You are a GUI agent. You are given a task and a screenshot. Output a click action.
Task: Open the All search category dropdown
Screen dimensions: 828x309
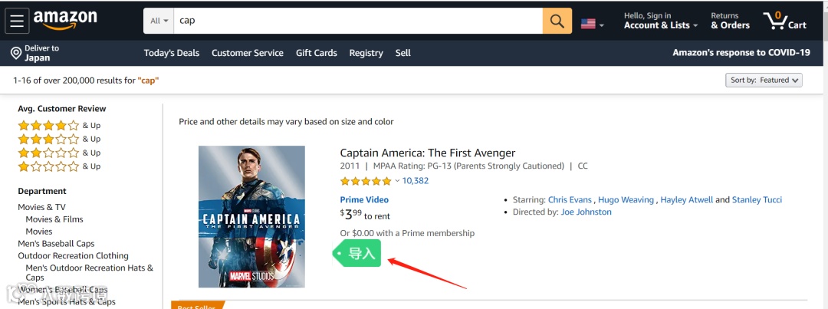pos(159,21)
